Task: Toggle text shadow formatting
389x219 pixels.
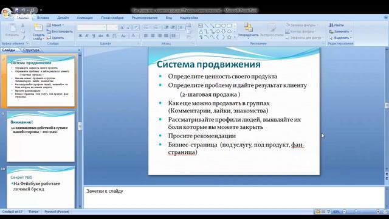Action: [x=108, y=36]
